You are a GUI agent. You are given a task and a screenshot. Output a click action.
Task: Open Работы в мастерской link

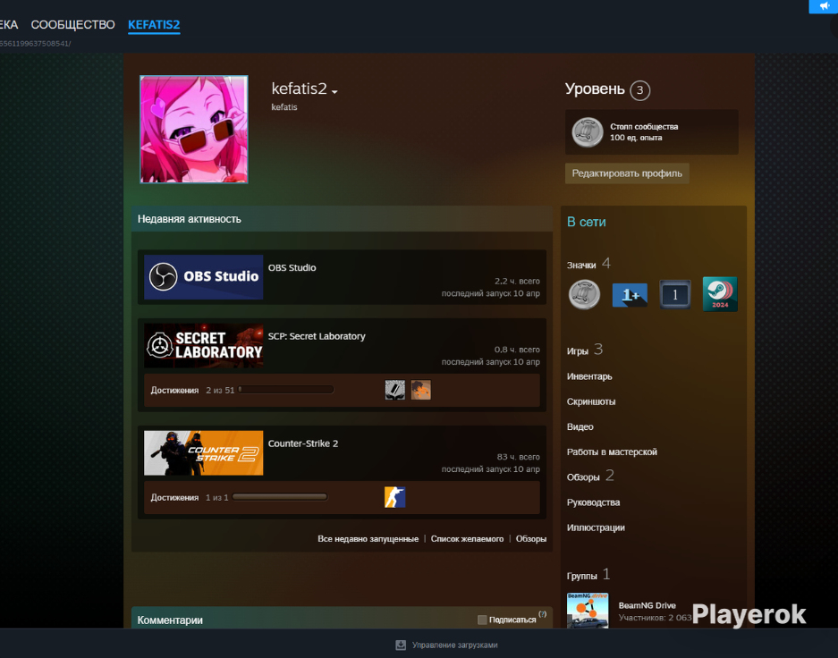click(612, 451)
